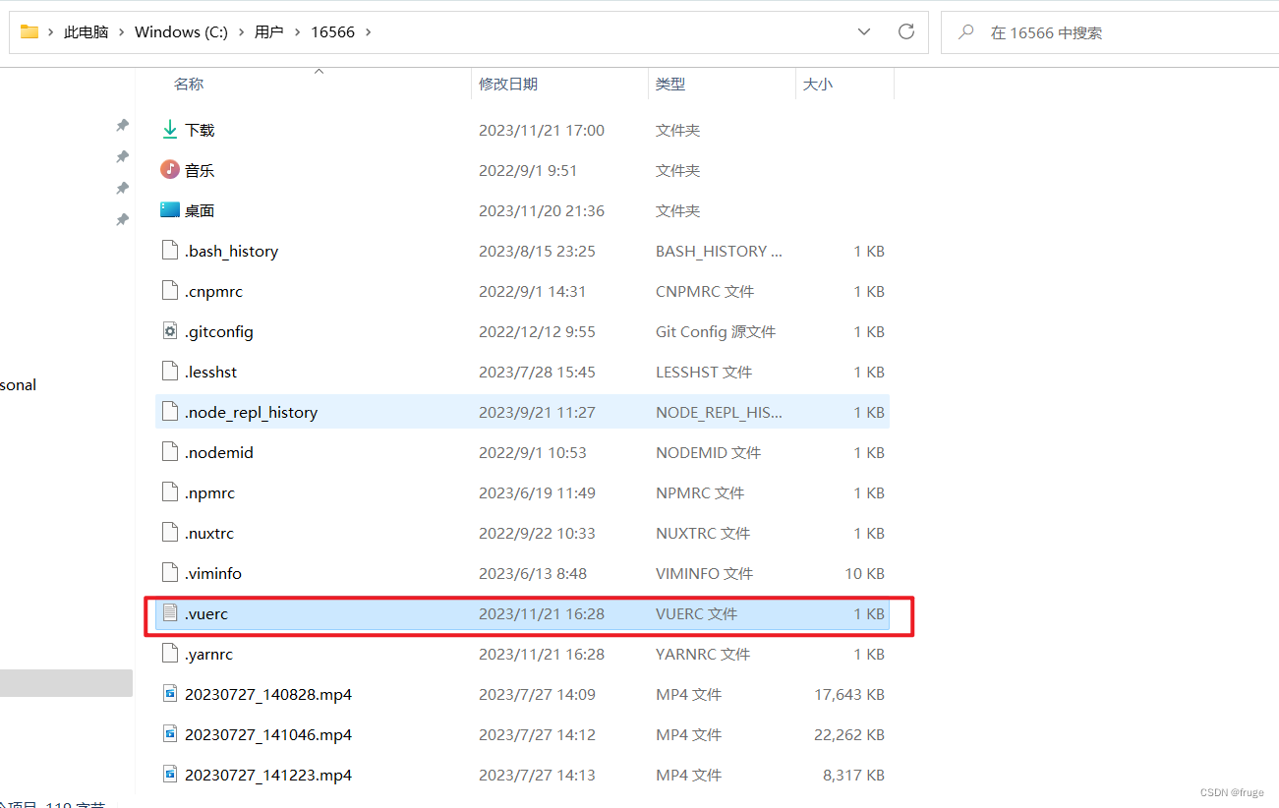Click the .nodemid file icon
Image resolution: width=1279 pixels, height=808 pixels.
point(170,452)
